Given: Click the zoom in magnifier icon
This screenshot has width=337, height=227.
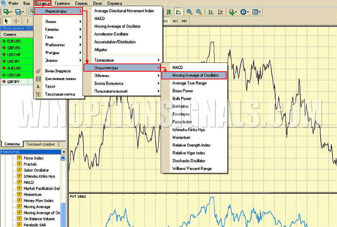Looking at the screenshot, I should [189, 12].
